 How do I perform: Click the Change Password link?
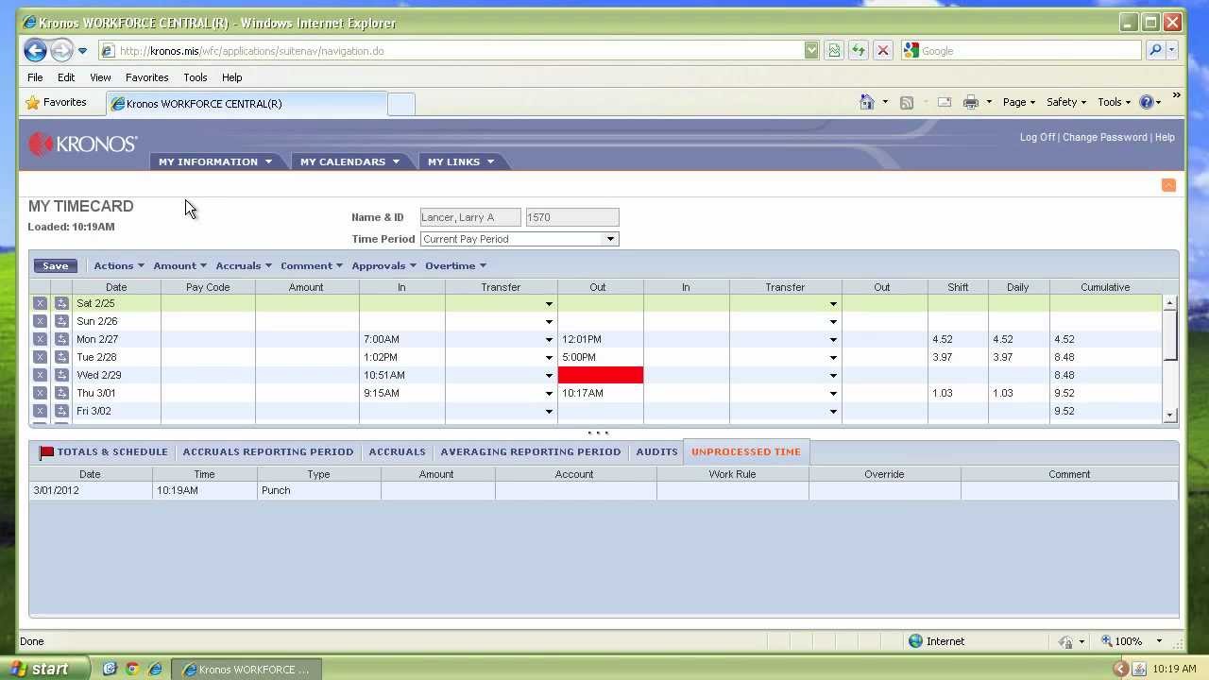pos(1105,137)
